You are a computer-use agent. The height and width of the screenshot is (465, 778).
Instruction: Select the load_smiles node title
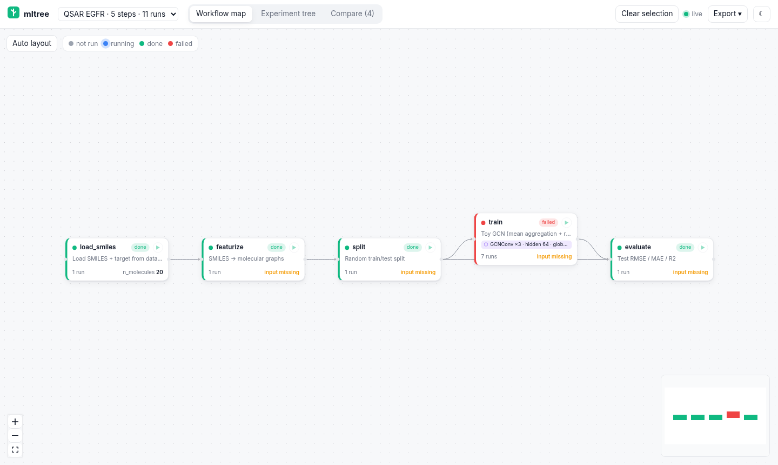(x=98, y=247)
